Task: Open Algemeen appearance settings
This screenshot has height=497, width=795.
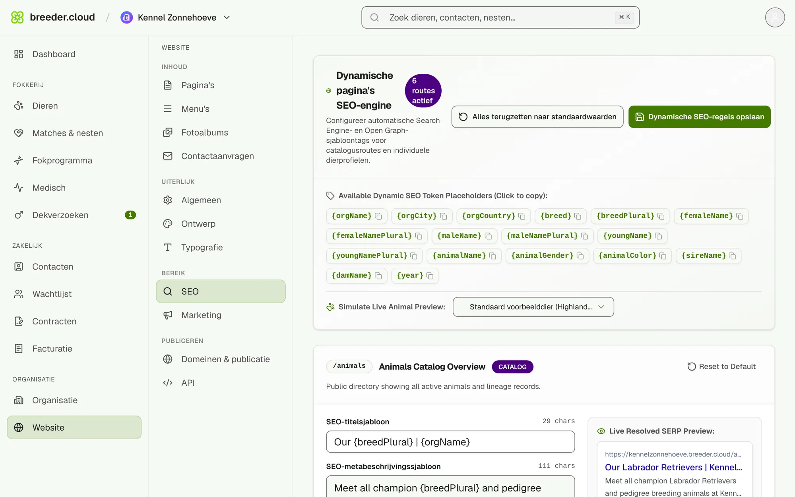Action: point(221,200)
